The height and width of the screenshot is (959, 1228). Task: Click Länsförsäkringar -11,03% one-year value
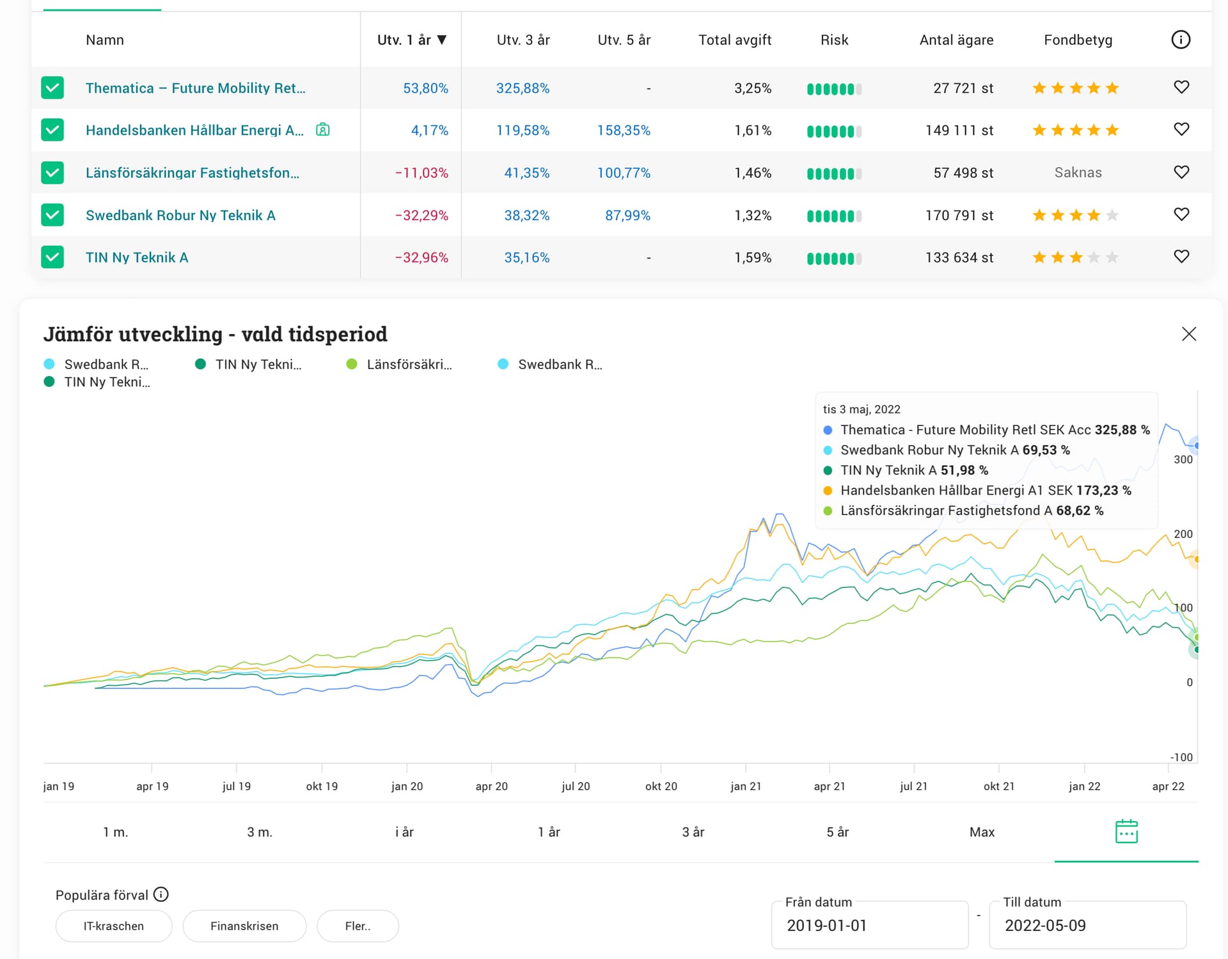click(x=421, y=173)
